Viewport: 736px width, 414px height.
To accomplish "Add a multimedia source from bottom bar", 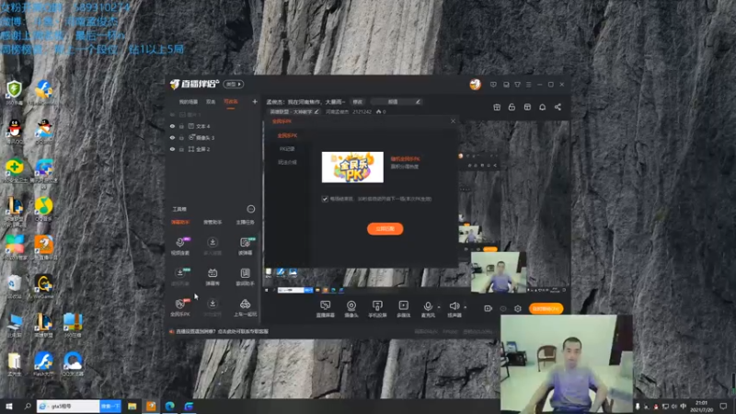I will click(403, 309).
